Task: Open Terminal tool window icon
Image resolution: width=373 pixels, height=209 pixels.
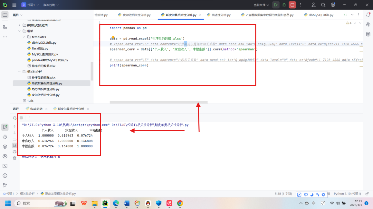Action: click(x=5, y=166)
